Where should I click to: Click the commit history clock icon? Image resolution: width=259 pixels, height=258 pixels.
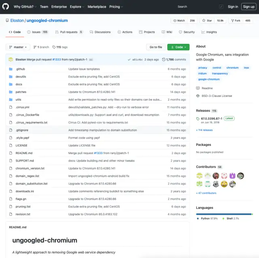[163, 59]
